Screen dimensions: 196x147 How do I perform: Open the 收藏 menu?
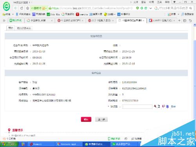click(151, 2)
